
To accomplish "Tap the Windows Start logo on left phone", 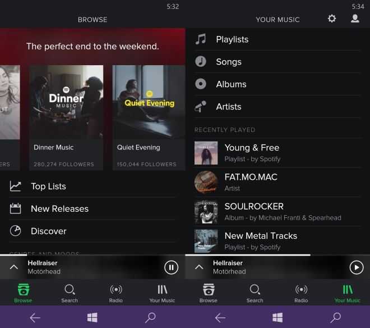I will click(x=92, y=317).
